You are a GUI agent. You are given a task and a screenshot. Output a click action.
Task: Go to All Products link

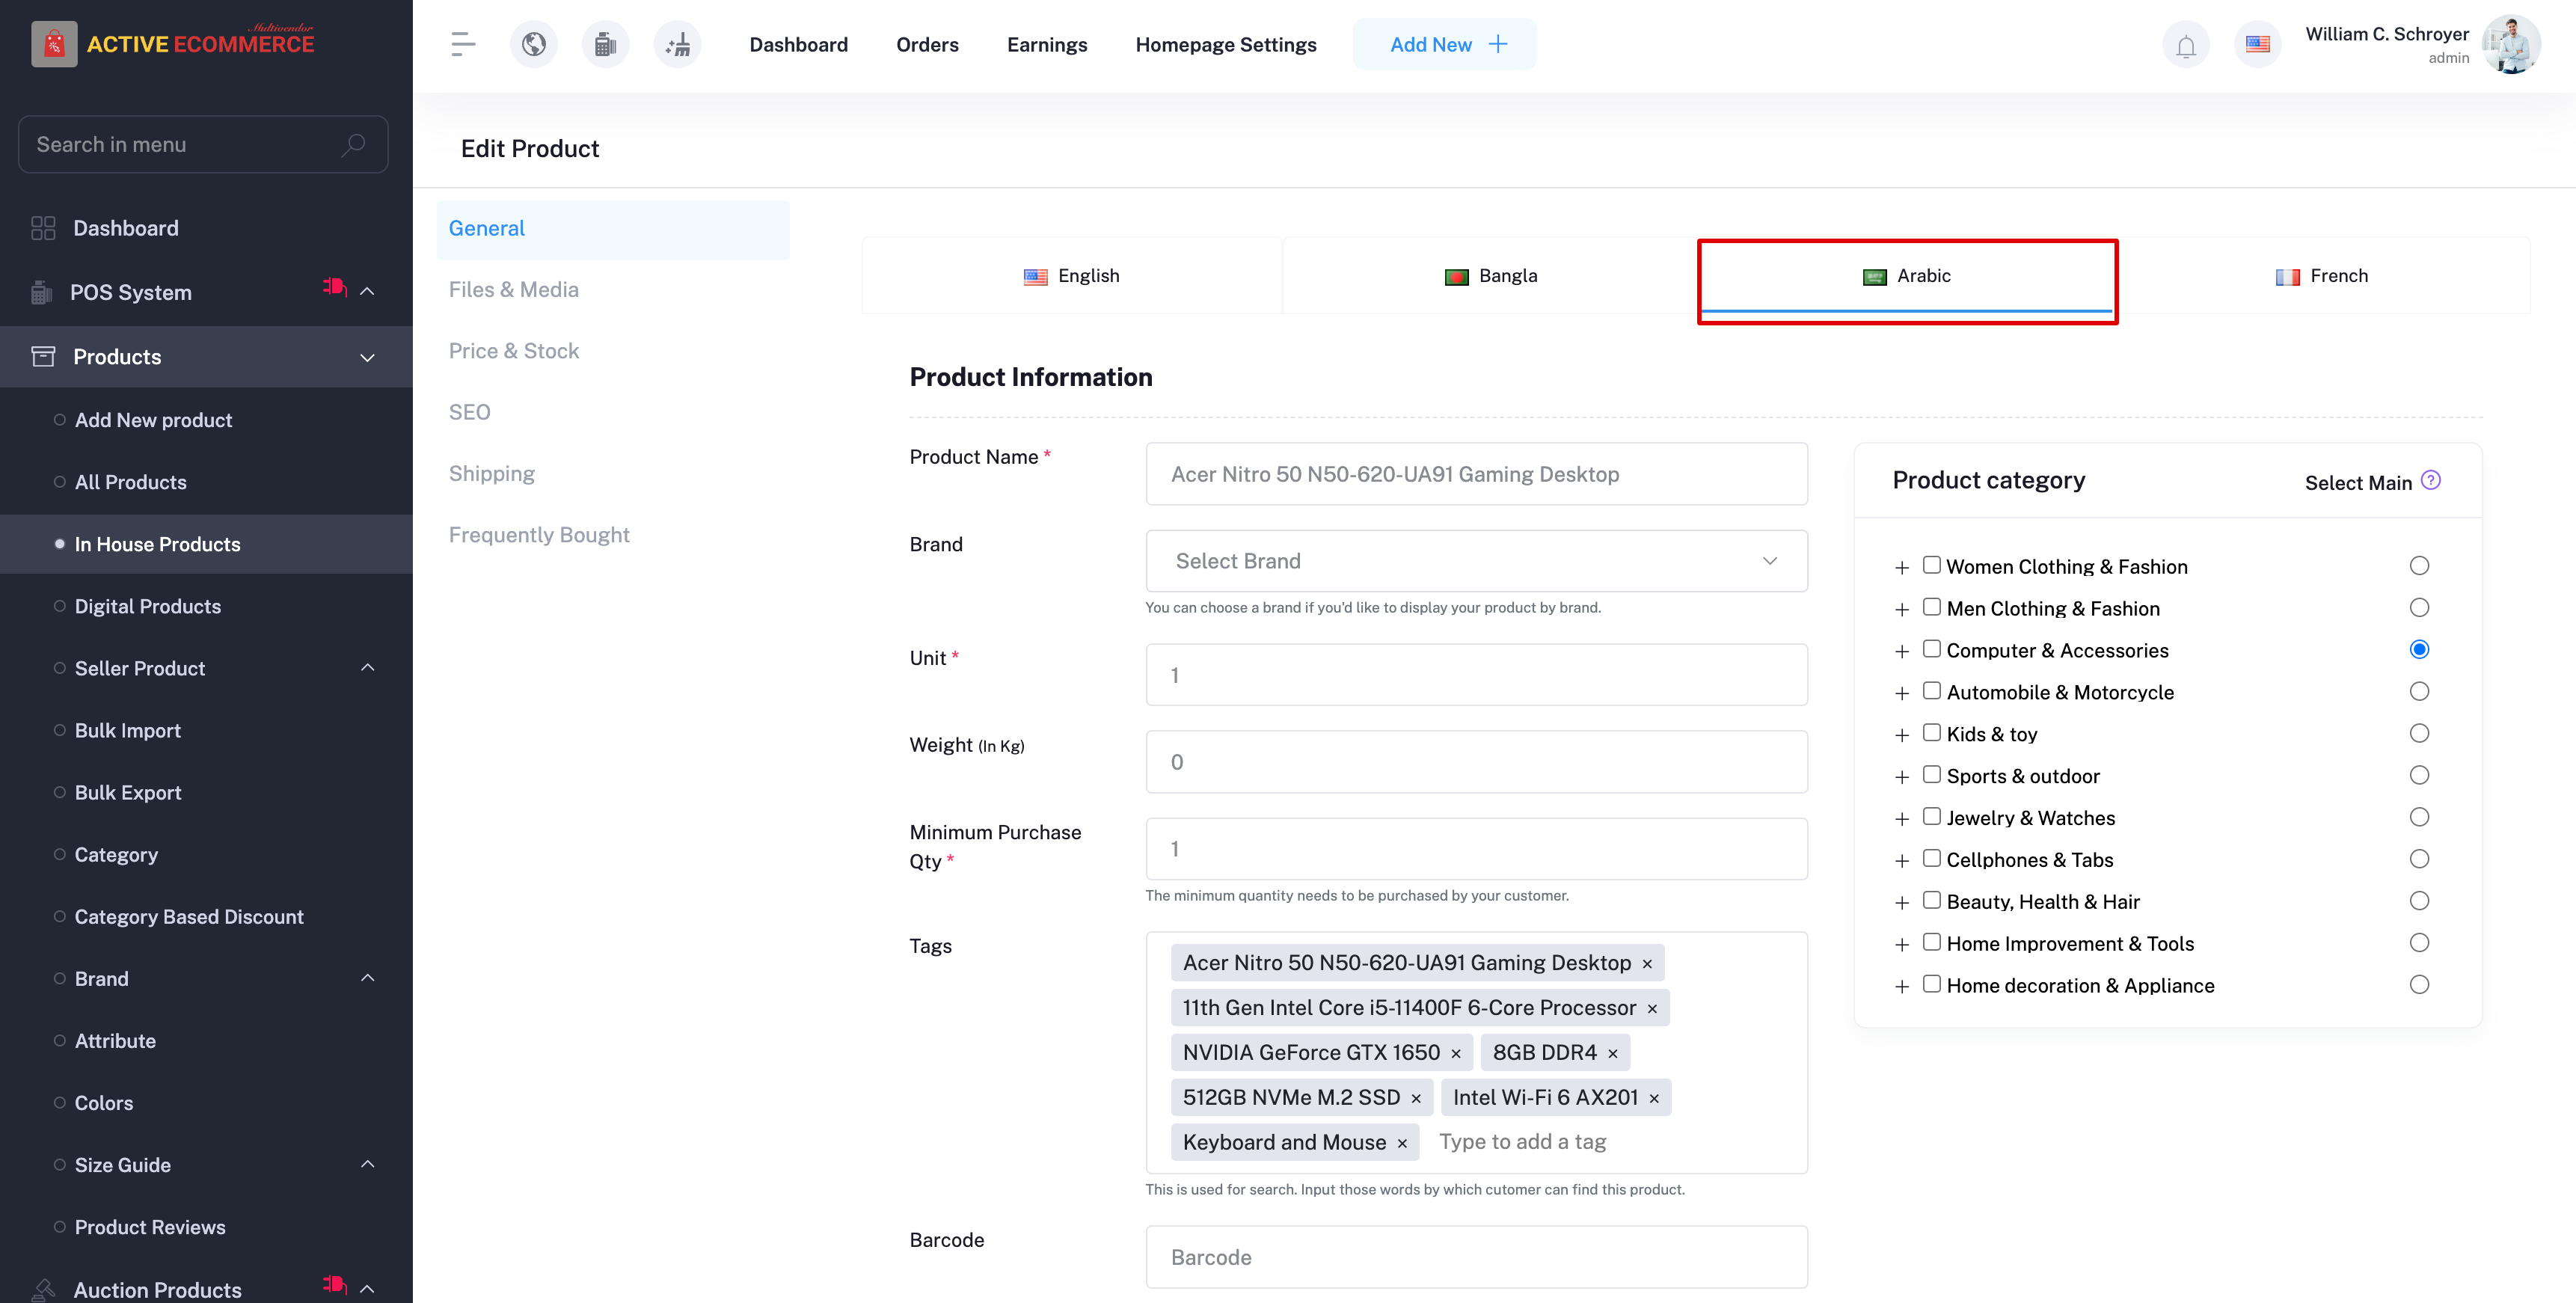click(130, 482)
